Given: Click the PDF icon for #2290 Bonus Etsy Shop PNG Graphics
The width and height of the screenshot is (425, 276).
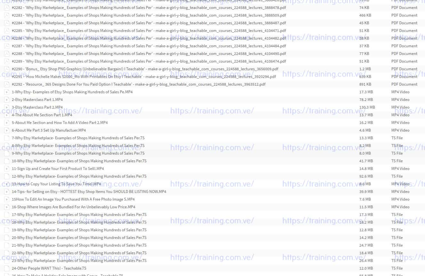Looking at the screenshot, I should [x=6, y=69].
